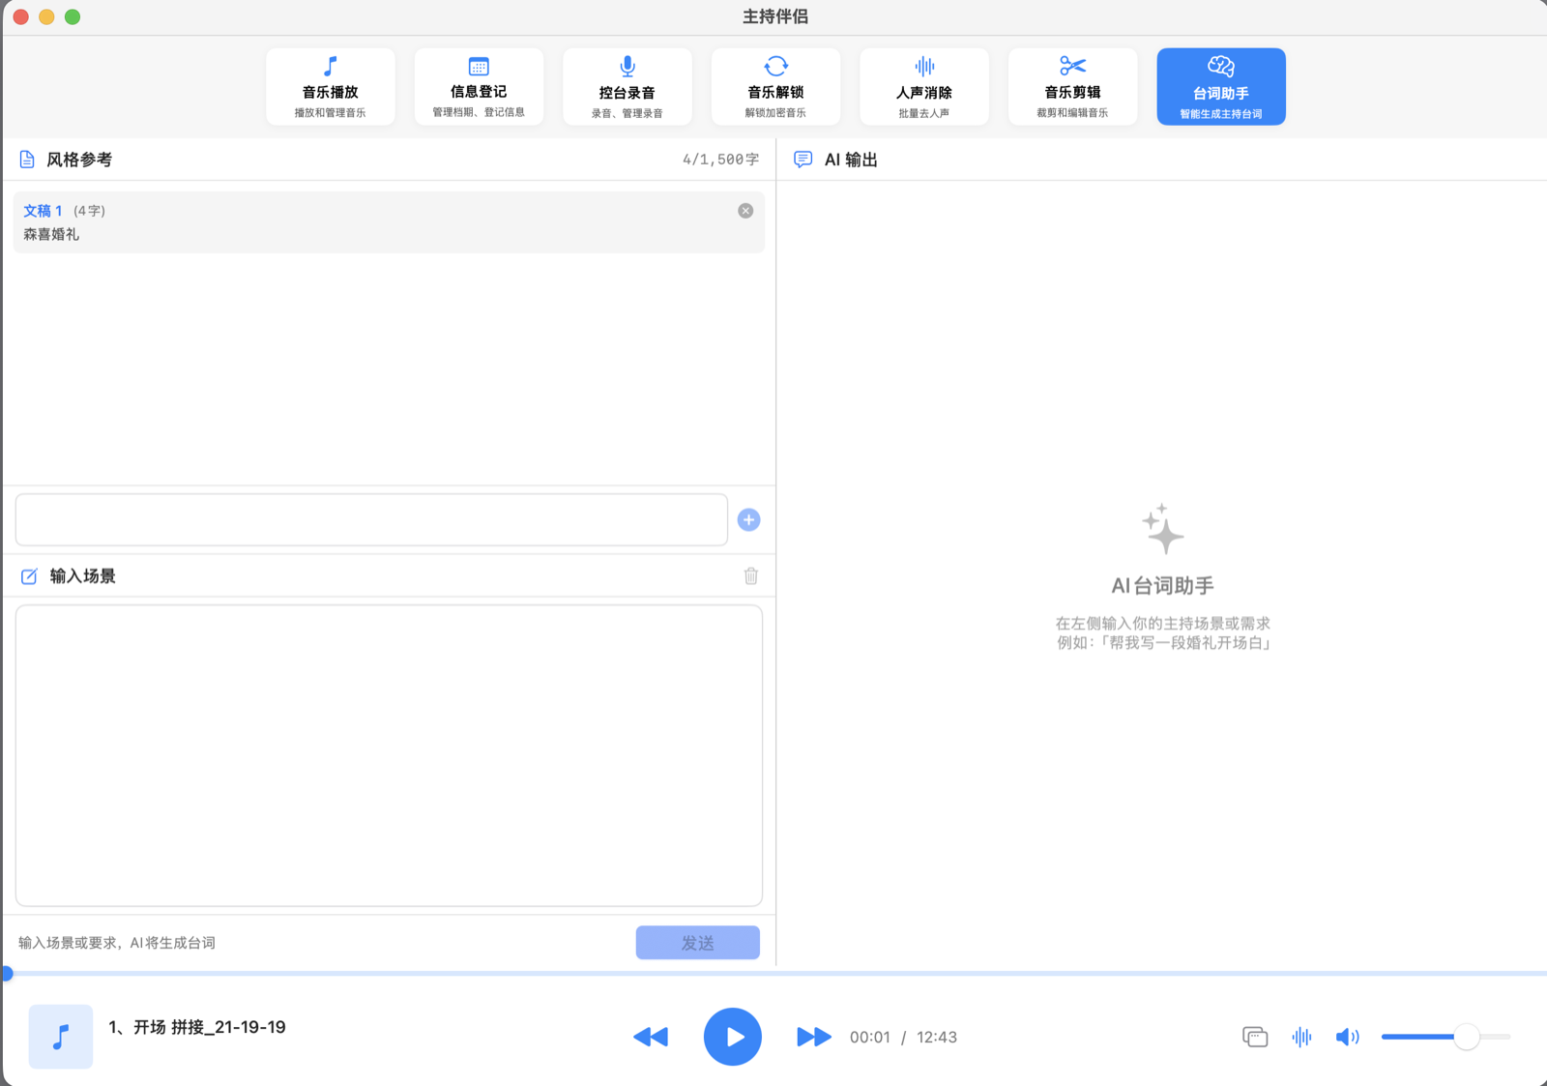The height and width of the screenshot is (1086, 1547).
Task: Switch to the 信息登记 tab
Action: 479,87
